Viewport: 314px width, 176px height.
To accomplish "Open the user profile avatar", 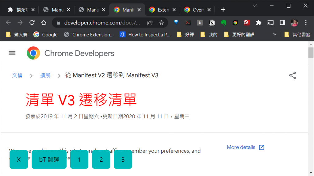I will [x=294, y=23].
